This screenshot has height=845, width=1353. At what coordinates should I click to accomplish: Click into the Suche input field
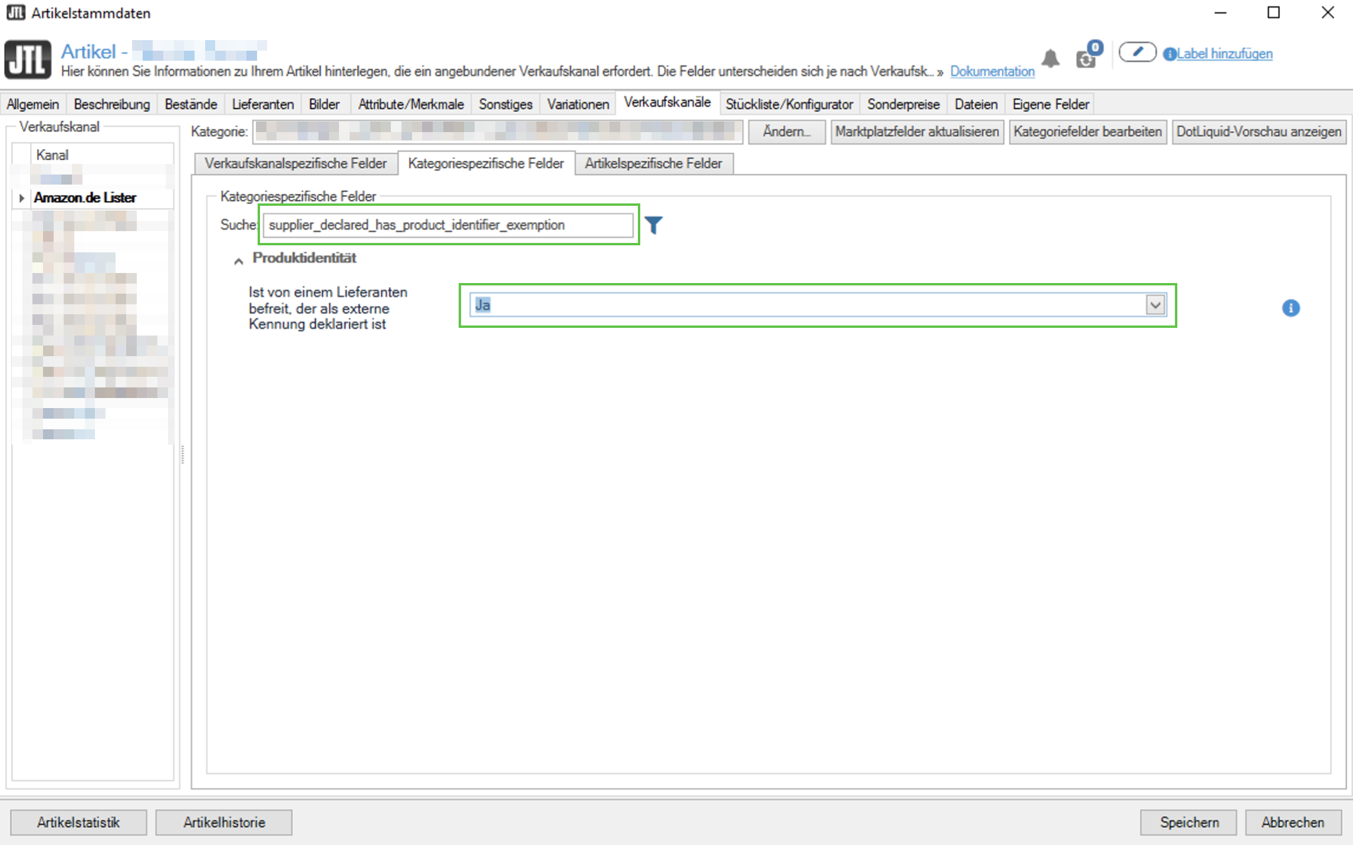pos(447,225)
